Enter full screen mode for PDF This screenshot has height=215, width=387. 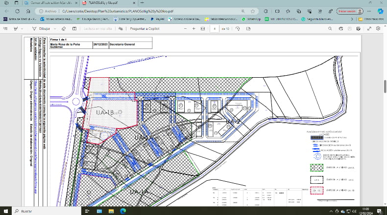[x=369, y=29]
